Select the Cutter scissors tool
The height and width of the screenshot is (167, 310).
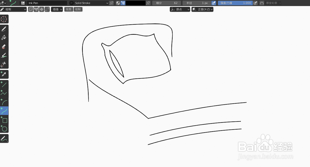[4, 64]
